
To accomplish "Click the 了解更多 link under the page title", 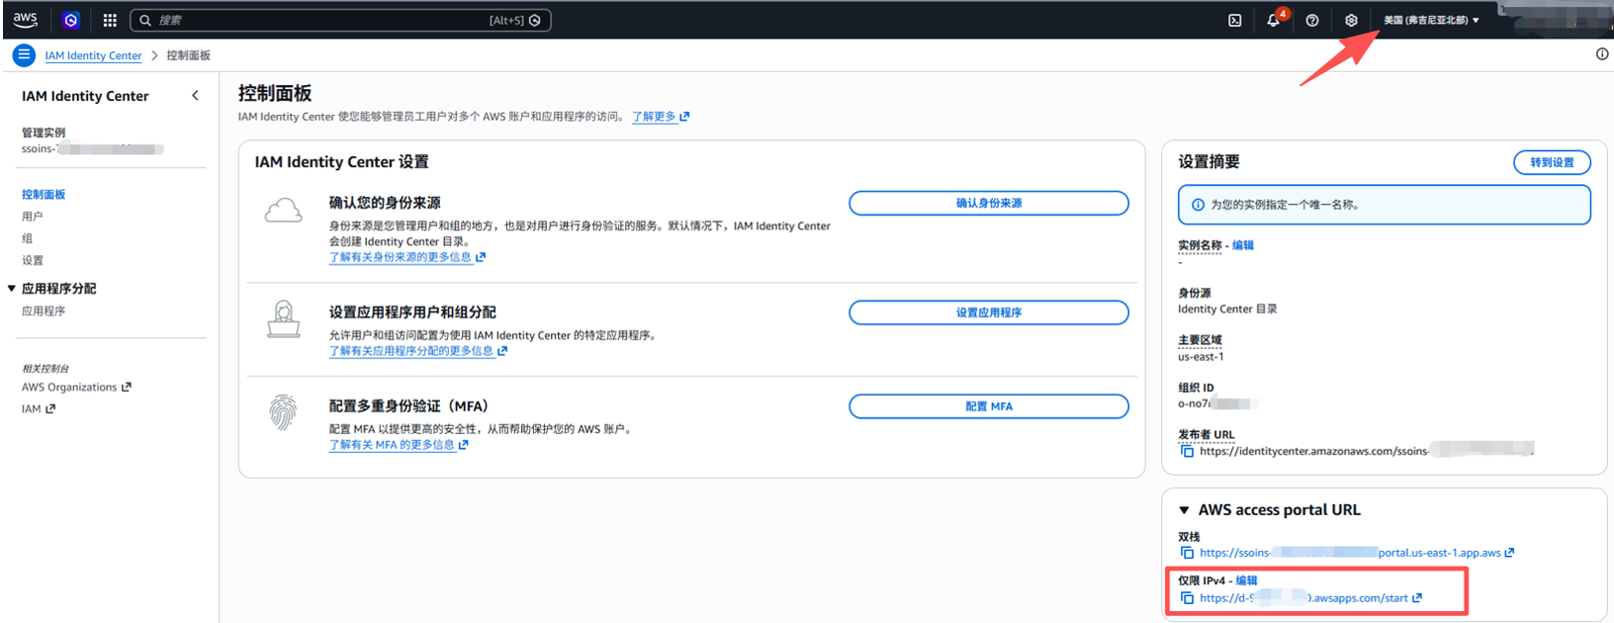I will click(x=661, y=117).
